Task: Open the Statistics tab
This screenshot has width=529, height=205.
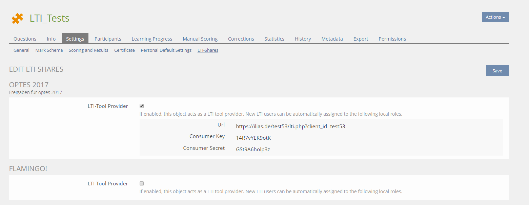Action: [274, 39]
